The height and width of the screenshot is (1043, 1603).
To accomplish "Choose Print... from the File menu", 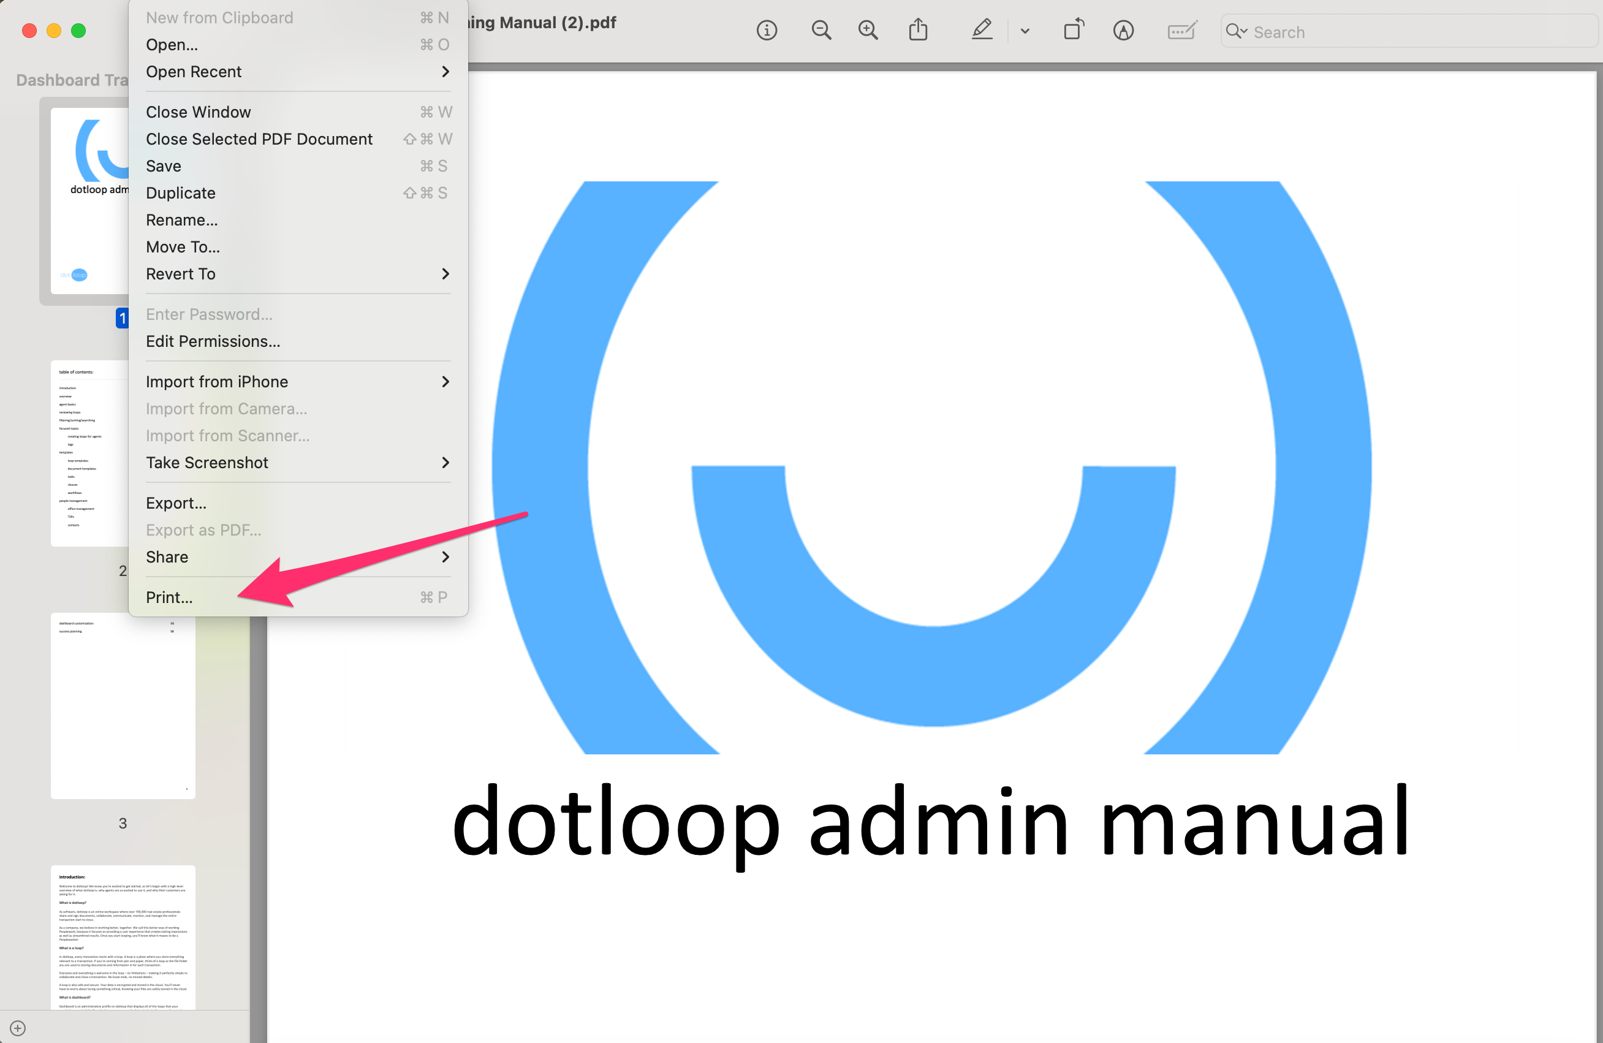I will click(x=169, y=597).
